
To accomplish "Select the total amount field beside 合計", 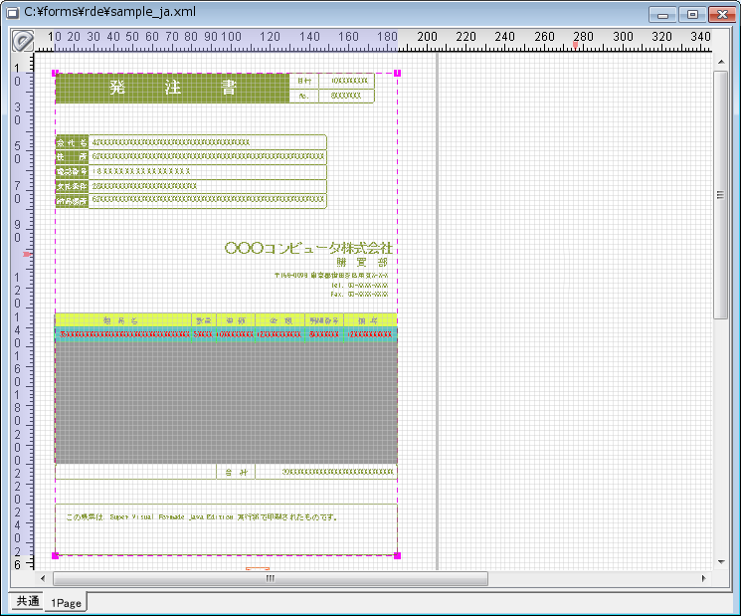I will (326, 472).
